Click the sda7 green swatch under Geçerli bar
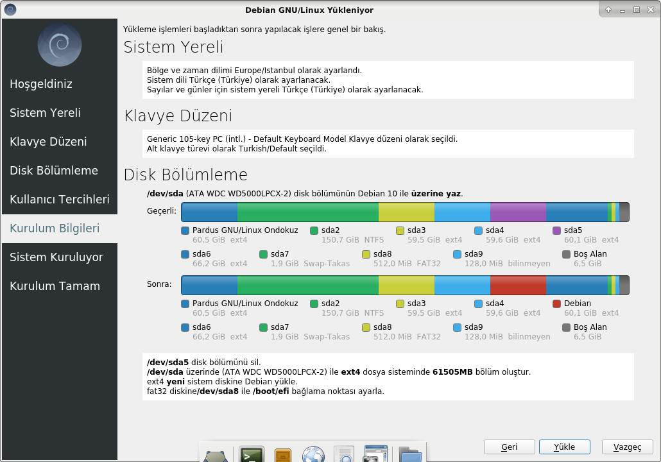 pyautogui.click(x=264, y=254)
